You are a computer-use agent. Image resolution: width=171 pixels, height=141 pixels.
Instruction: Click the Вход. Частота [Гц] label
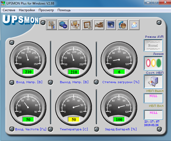click(31, 129)
